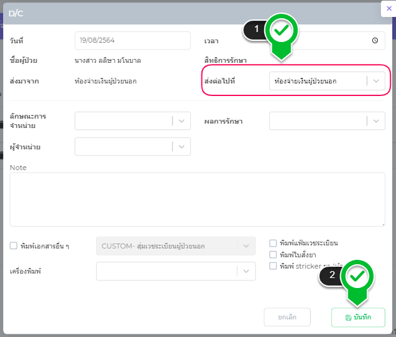The height and width of the screenshot is (337, 396).
Task: Check the พิมพ์ใบสั่งยา option
Action: [273, 254]
